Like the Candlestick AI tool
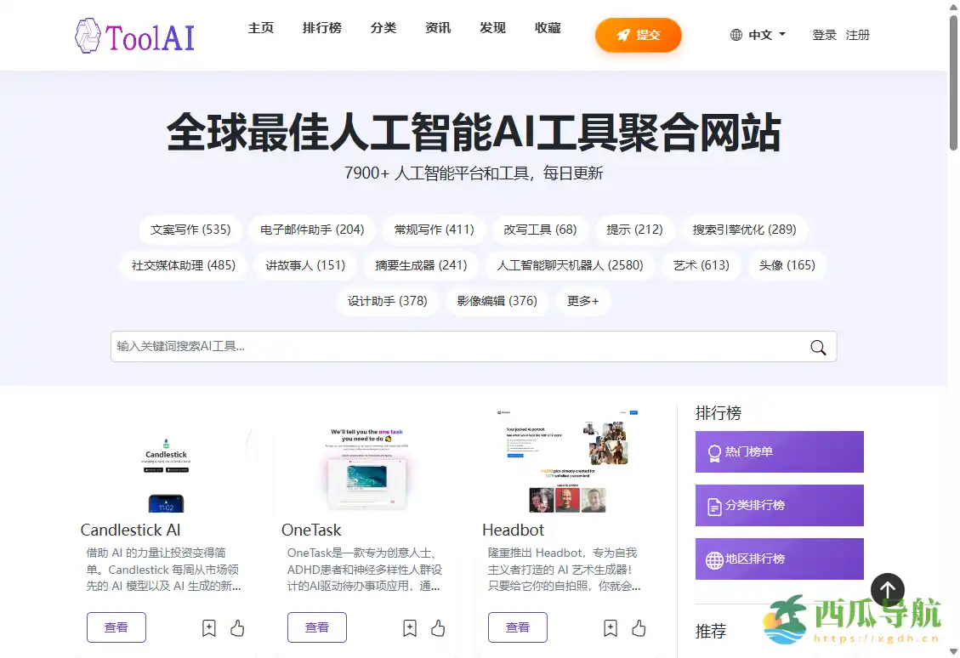 coord(237,628)
